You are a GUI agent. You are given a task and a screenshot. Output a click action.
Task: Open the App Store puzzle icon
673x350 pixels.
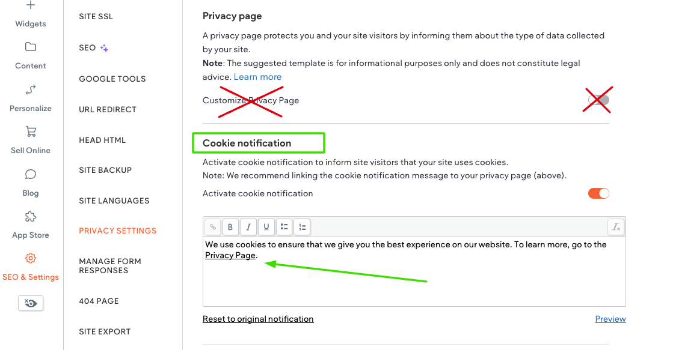(x=31, y=216)
